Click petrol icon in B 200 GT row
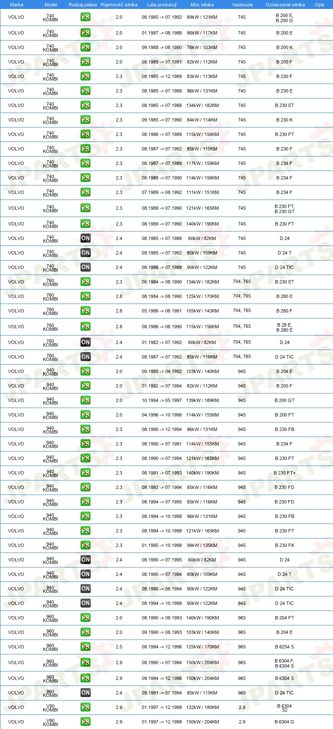This screenshot has width=333, height=729. (x=86, y=400)
